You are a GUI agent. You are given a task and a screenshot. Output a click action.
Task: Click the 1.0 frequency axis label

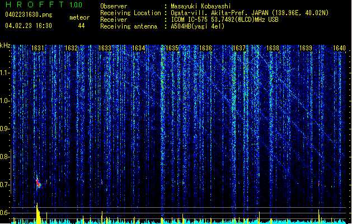pos(4,101)
